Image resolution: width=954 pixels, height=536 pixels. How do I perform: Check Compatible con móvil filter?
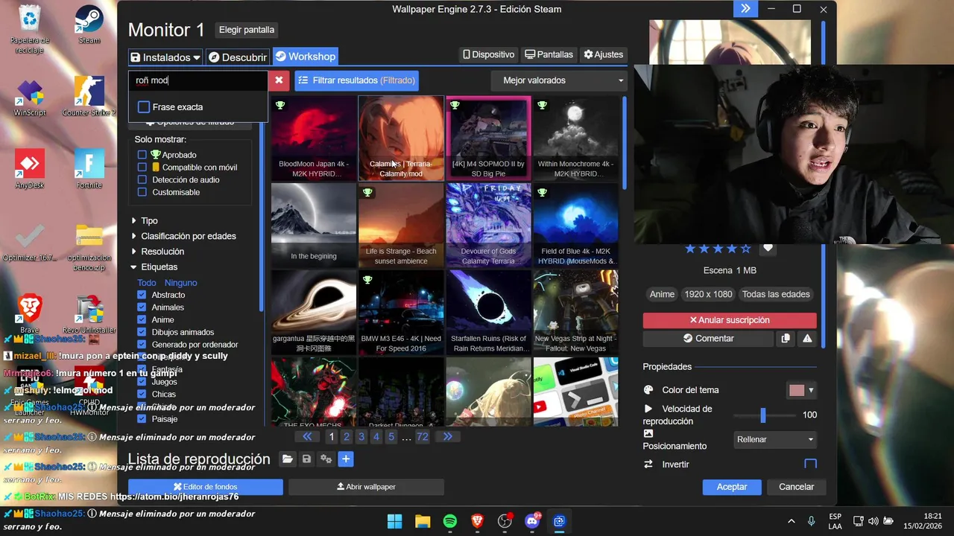[x=142, y=167]
